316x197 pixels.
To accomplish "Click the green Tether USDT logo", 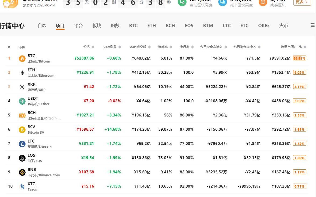I will [x=22, y=101].
